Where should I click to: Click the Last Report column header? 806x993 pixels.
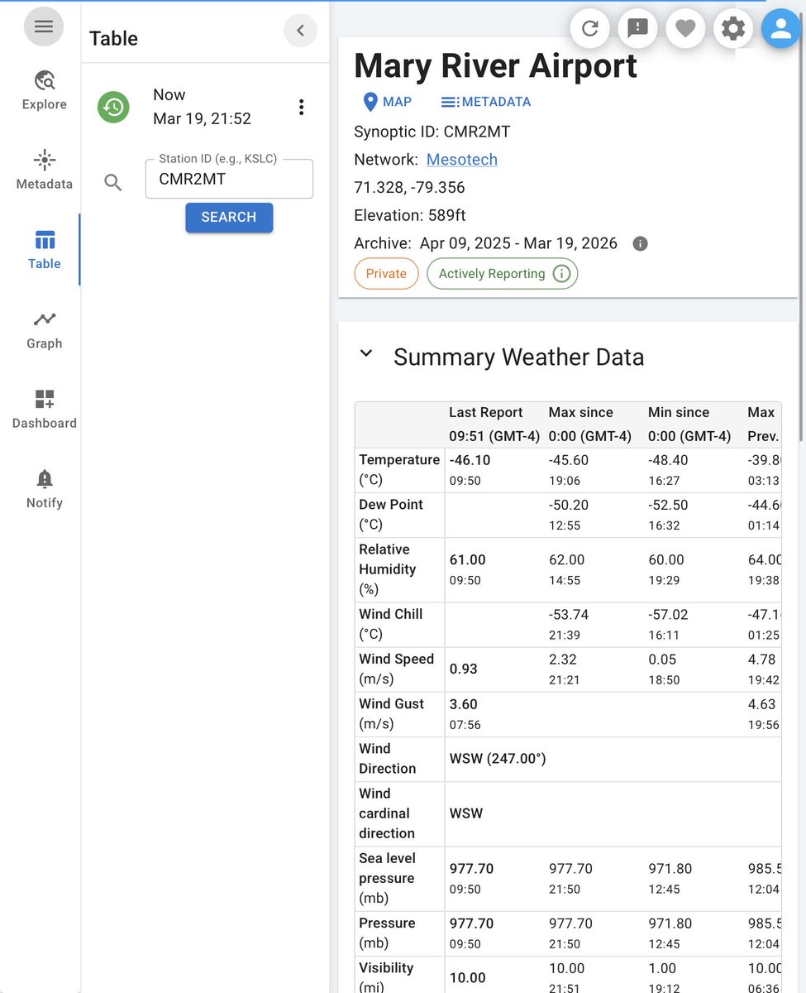(494, 425)
